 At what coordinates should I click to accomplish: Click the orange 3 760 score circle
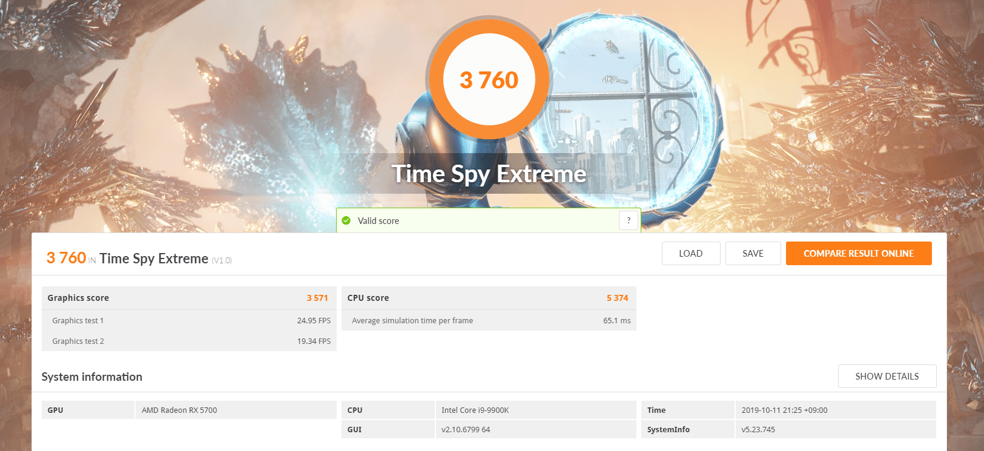click(x=489, y=80)
